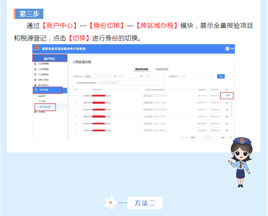This screenshot has height=216, width=268.
Task: Select 个人办税 submenu item
Action: coord(41,101)
